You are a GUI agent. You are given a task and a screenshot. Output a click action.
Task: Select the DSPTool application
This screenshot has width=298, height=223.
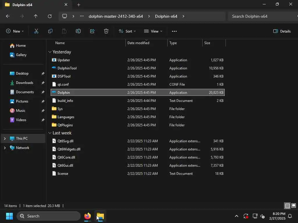point(137,76)
